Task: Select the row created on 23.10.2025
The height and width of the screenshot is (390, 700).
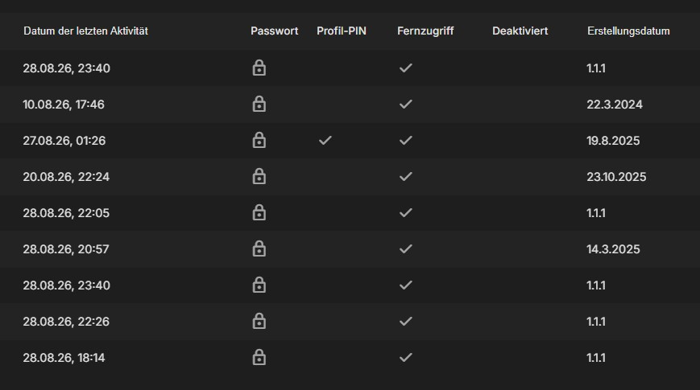Action: (350, 176)
